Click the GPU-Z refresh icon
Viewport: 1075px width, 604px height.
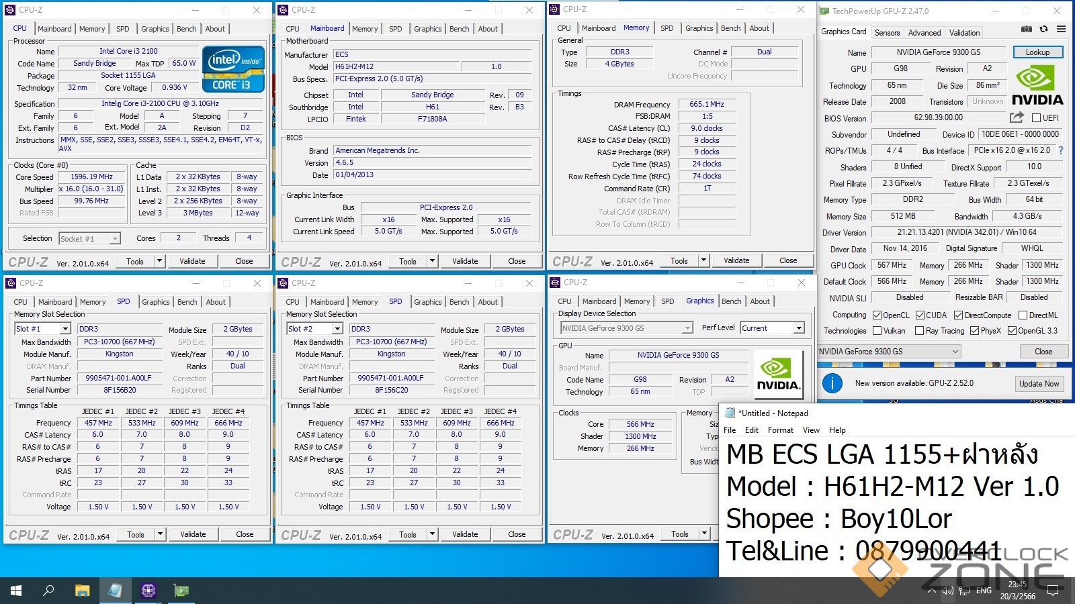(1043, 30)
